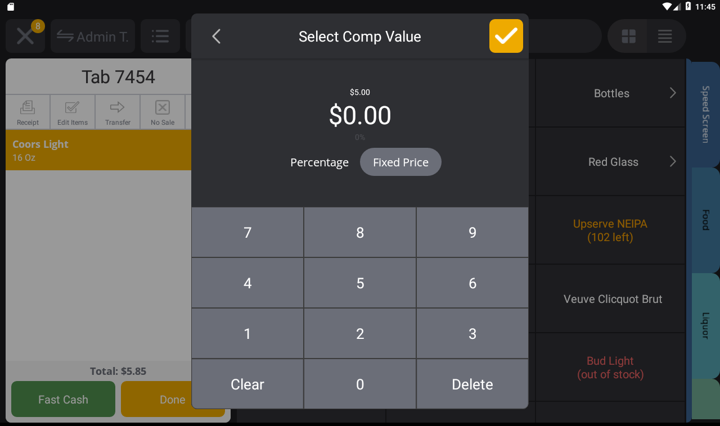720x426 pixels.
Task: Switch to list view icon
Action: pyautogui.click(x=665, y=37)
